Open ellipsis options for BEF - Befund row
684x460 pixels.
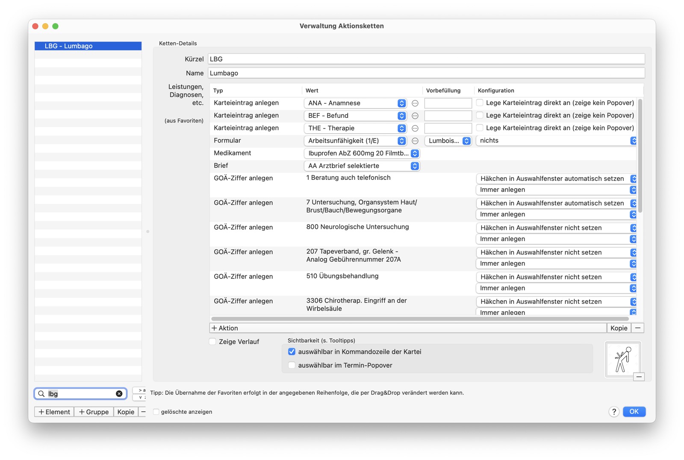tap(415, 116)
